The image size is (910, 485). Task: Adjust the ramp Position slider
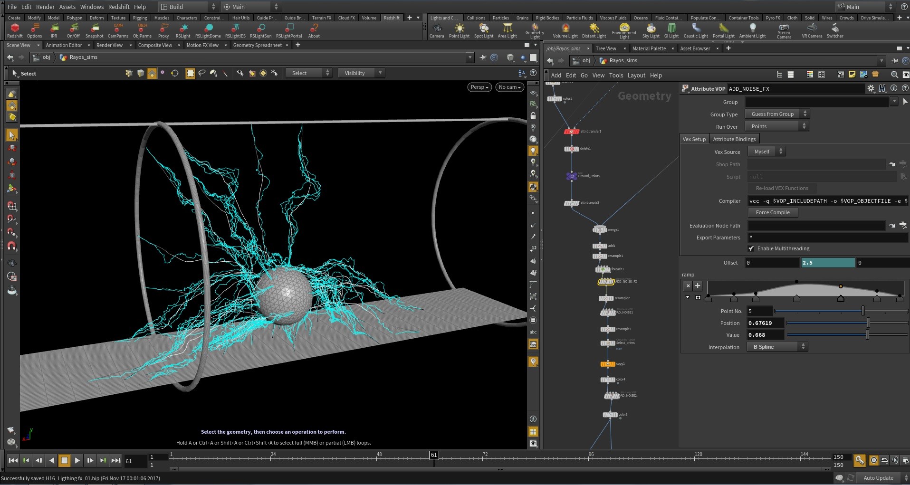pos(868,323)
